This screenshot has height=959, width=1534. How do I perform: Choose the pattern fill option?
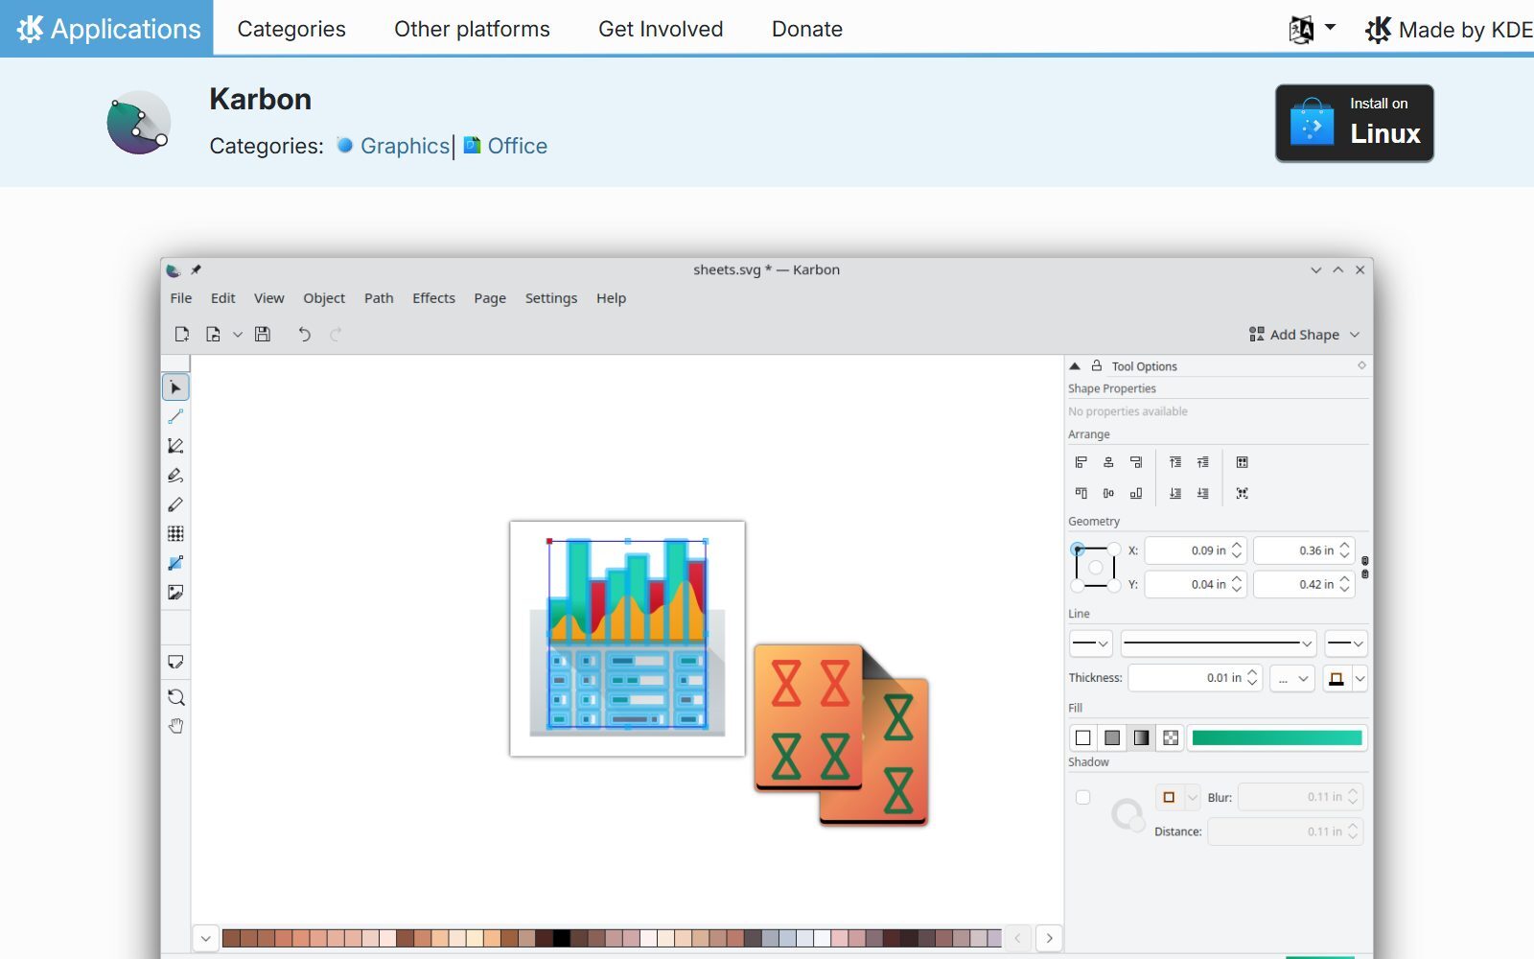tap(1171, 737)
